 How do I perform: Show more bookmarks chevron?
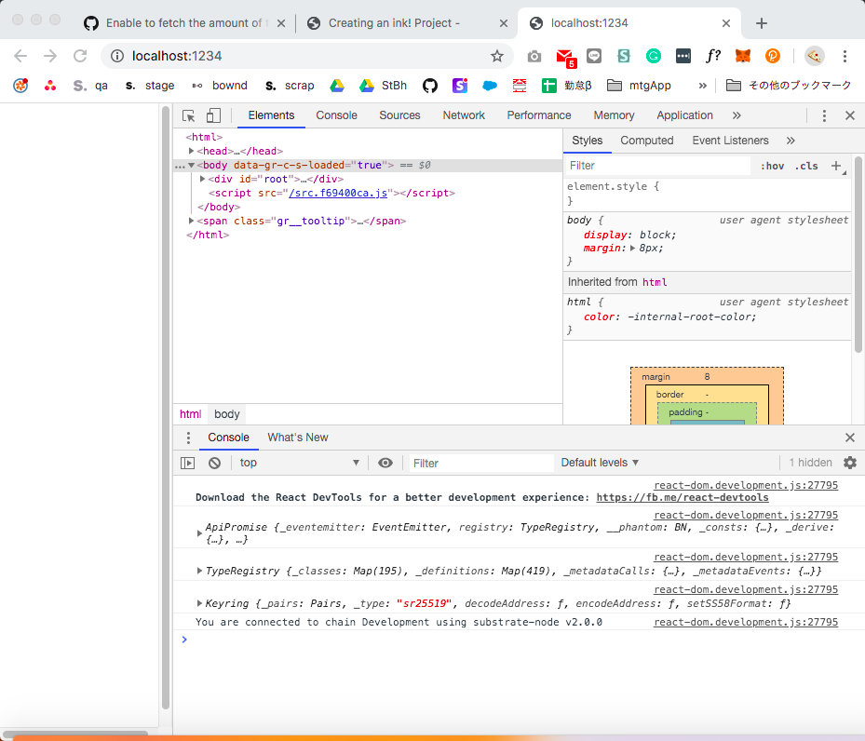(702, 86)
